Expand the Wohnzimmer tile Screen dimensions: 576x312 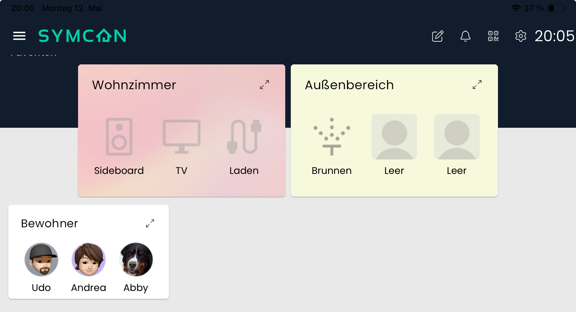tap(265, 85)
